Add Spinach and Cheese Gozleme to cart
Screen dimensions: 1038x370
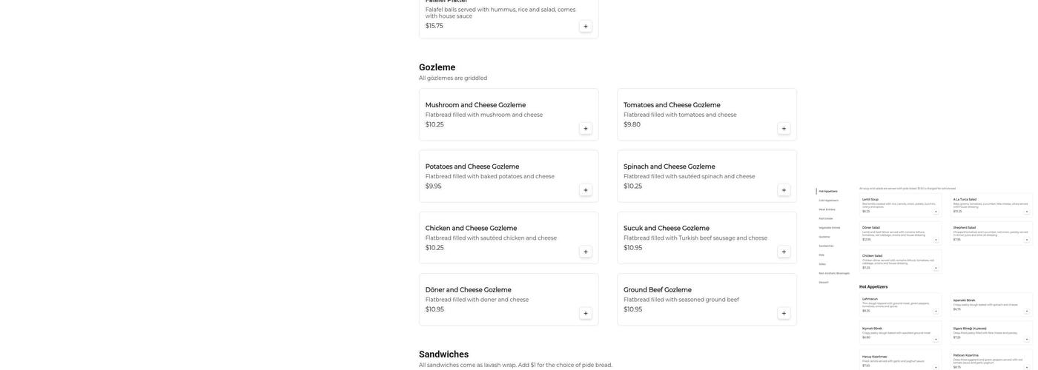pyautogui.click(x=784, y=190)
